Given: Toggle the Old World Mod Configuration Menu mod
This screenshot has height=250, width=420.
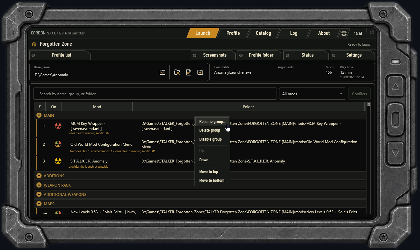Looking at the screenshot, I should tap(58, 144).
